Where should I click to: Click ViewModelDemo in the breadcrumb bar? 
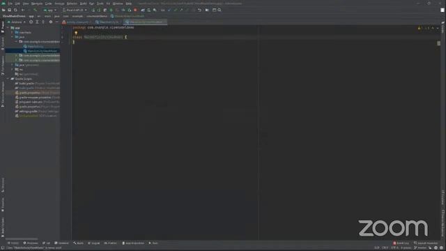(x=14, y=16)
